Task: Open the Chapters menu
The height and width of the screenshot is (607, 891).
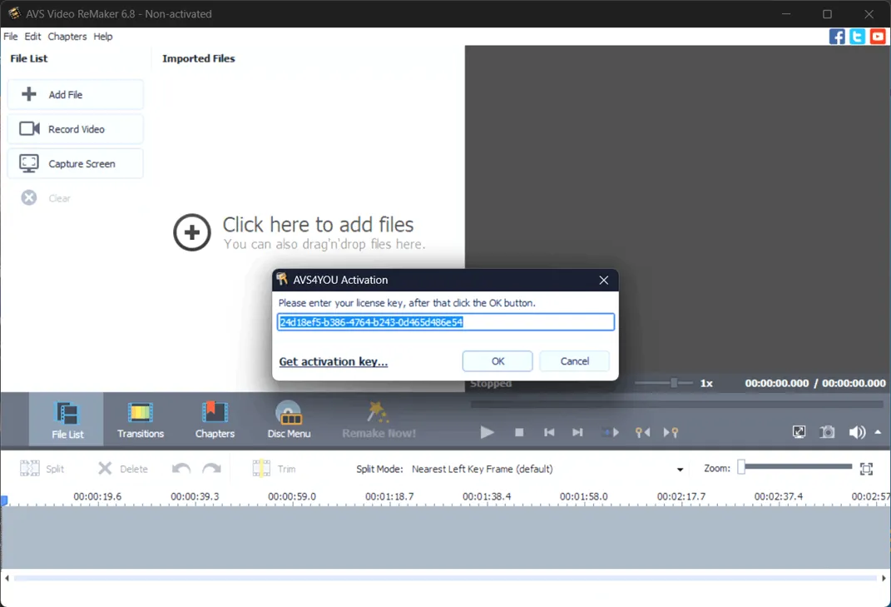Action: (67, 36)
